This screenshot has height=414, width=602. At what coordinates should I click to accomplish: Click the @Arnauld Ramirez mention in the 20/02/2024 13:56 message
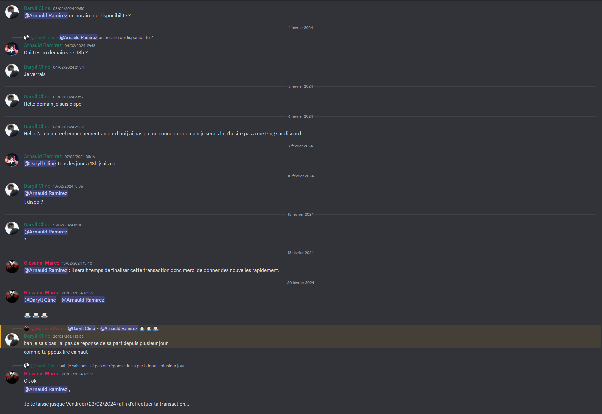click(83, 300)
